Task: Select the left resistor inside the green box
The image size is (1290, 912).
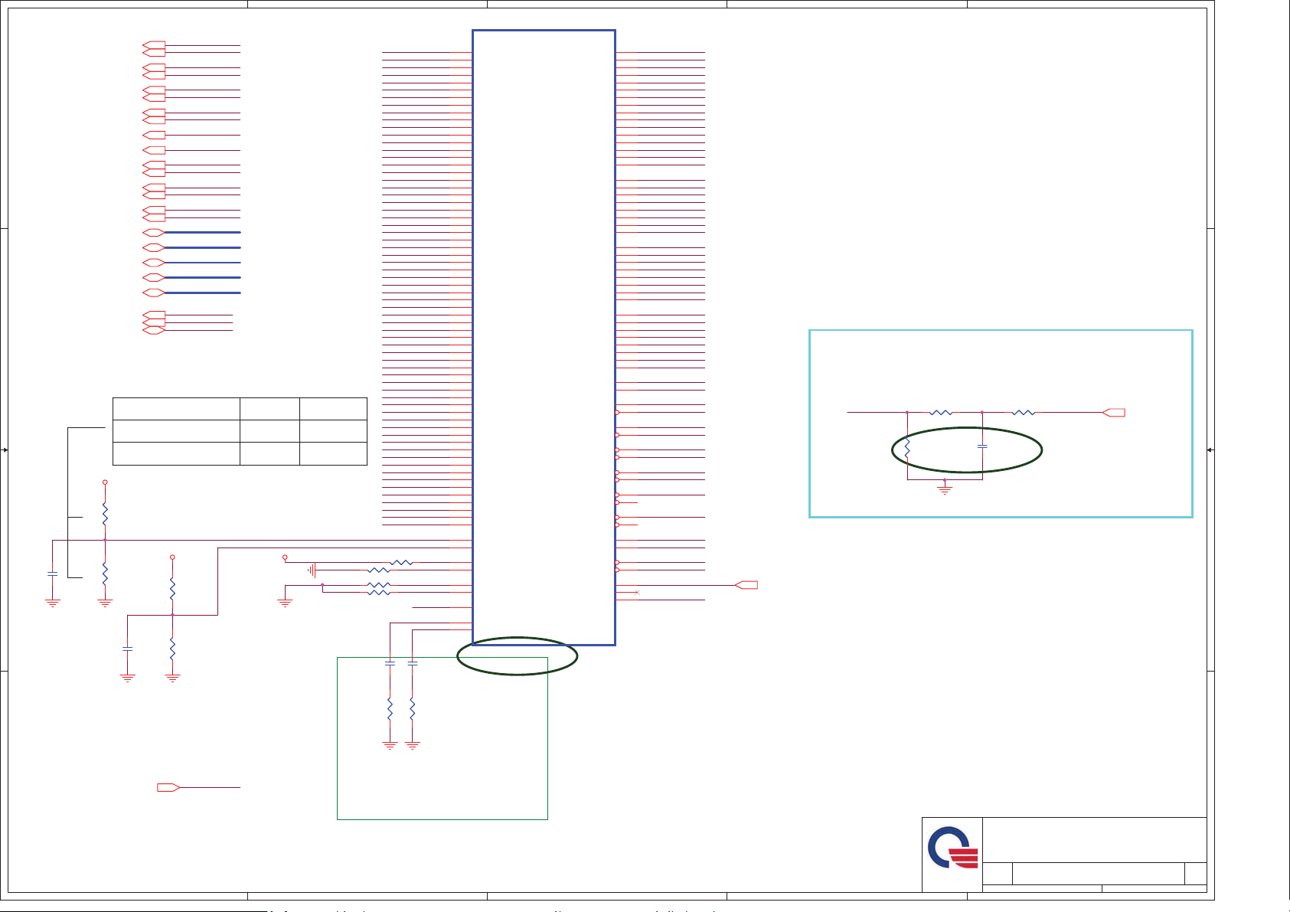Action: (390, 709)
